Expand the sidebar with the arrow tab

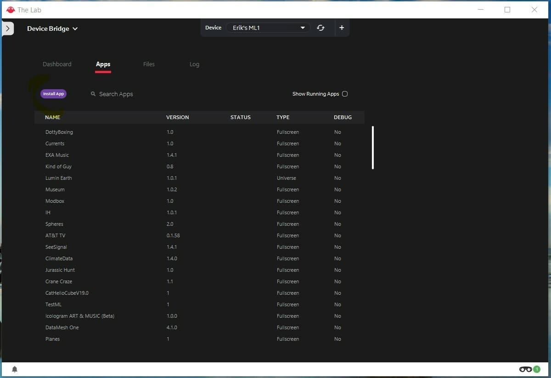(x=7, y=29)
